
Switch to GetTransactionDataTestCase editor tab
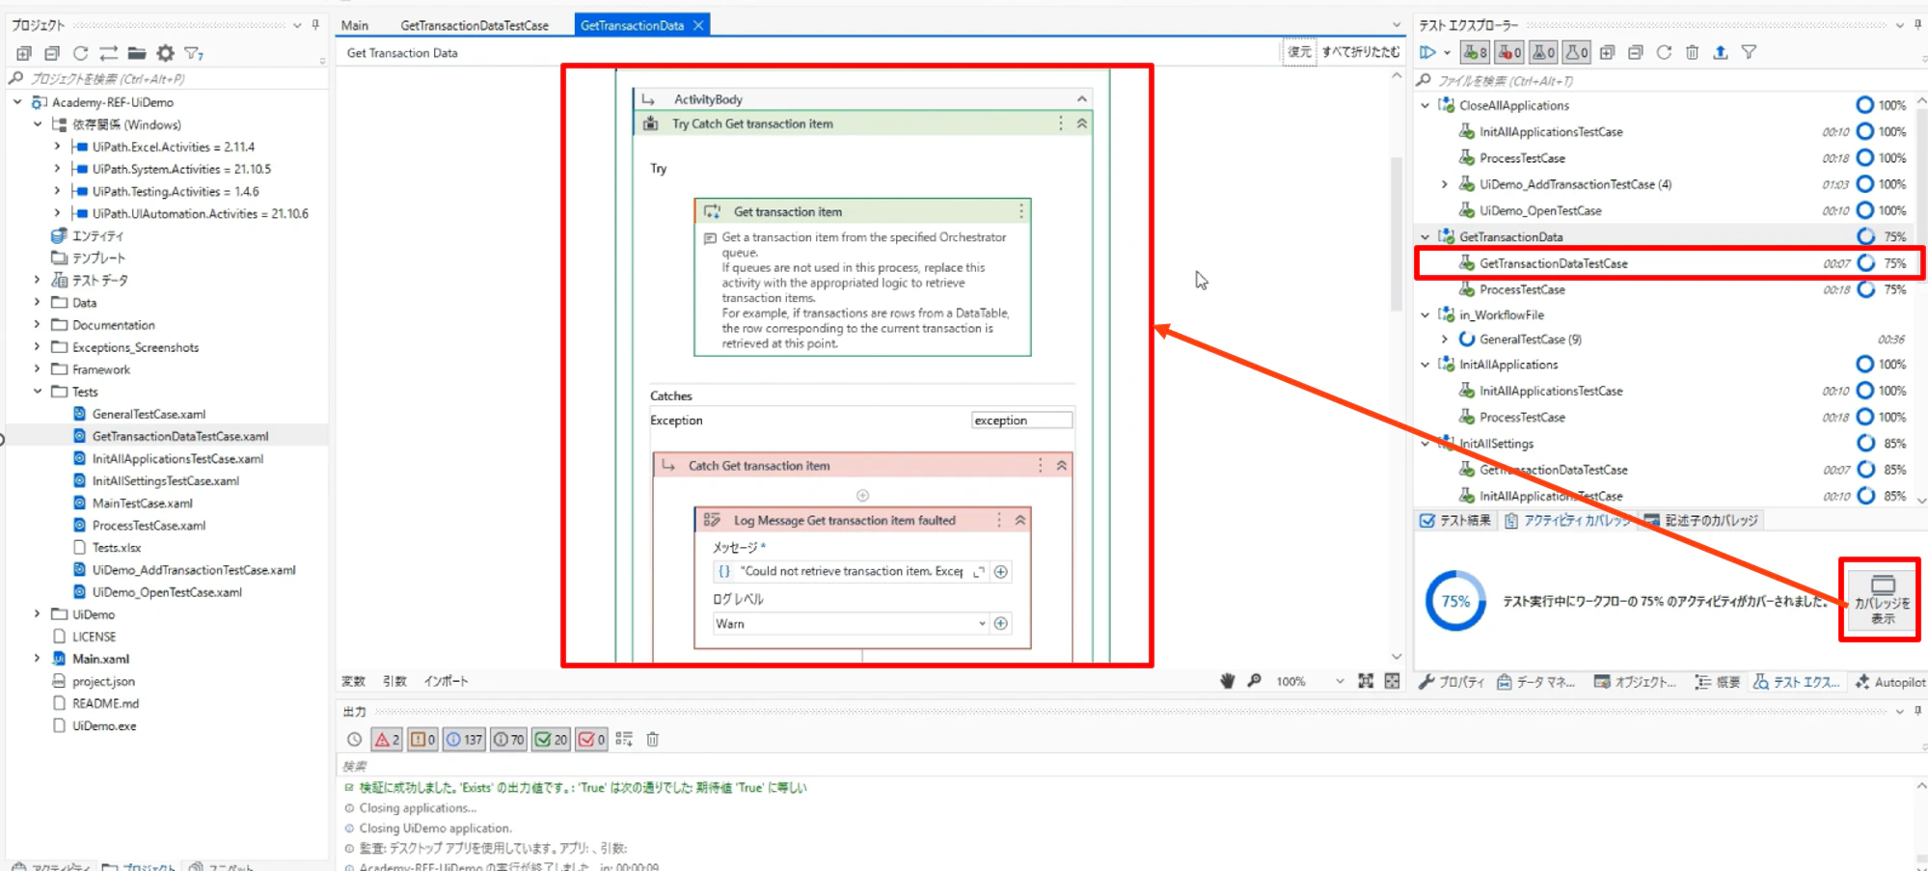pyautogui.click(x=475, y=25)
